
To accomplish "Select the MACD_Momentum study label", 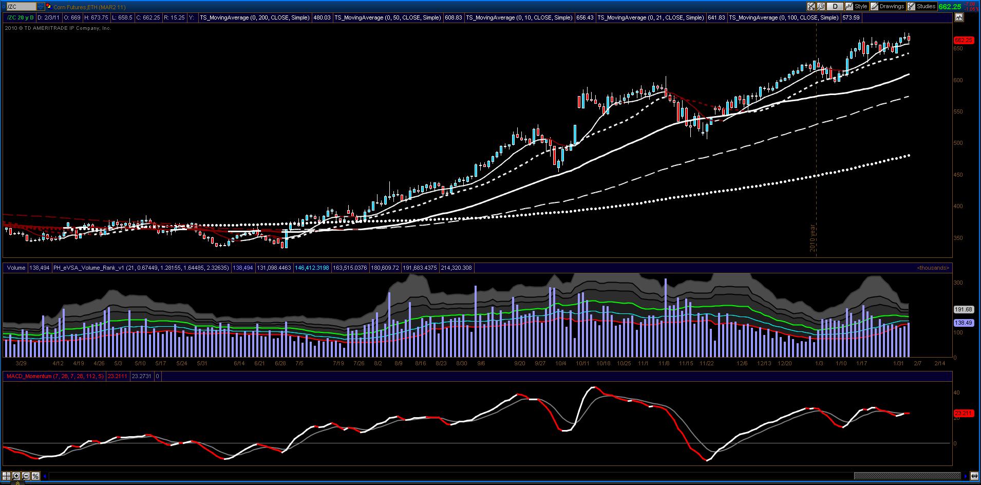I will click(55, 376).
